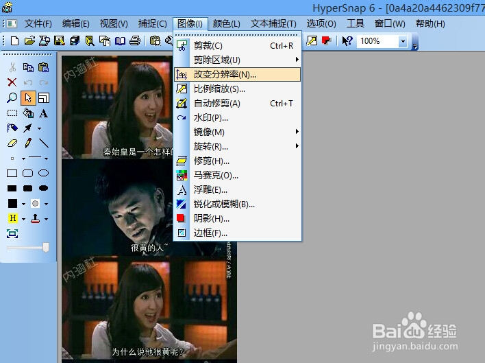Open the black foreground color dropdown arrow

[x=23, y=204]
